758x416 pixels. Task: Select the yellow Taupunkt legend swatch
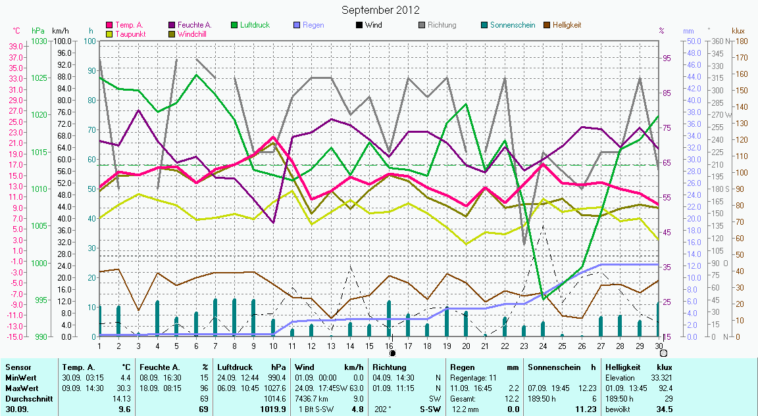tap(110, 34)
